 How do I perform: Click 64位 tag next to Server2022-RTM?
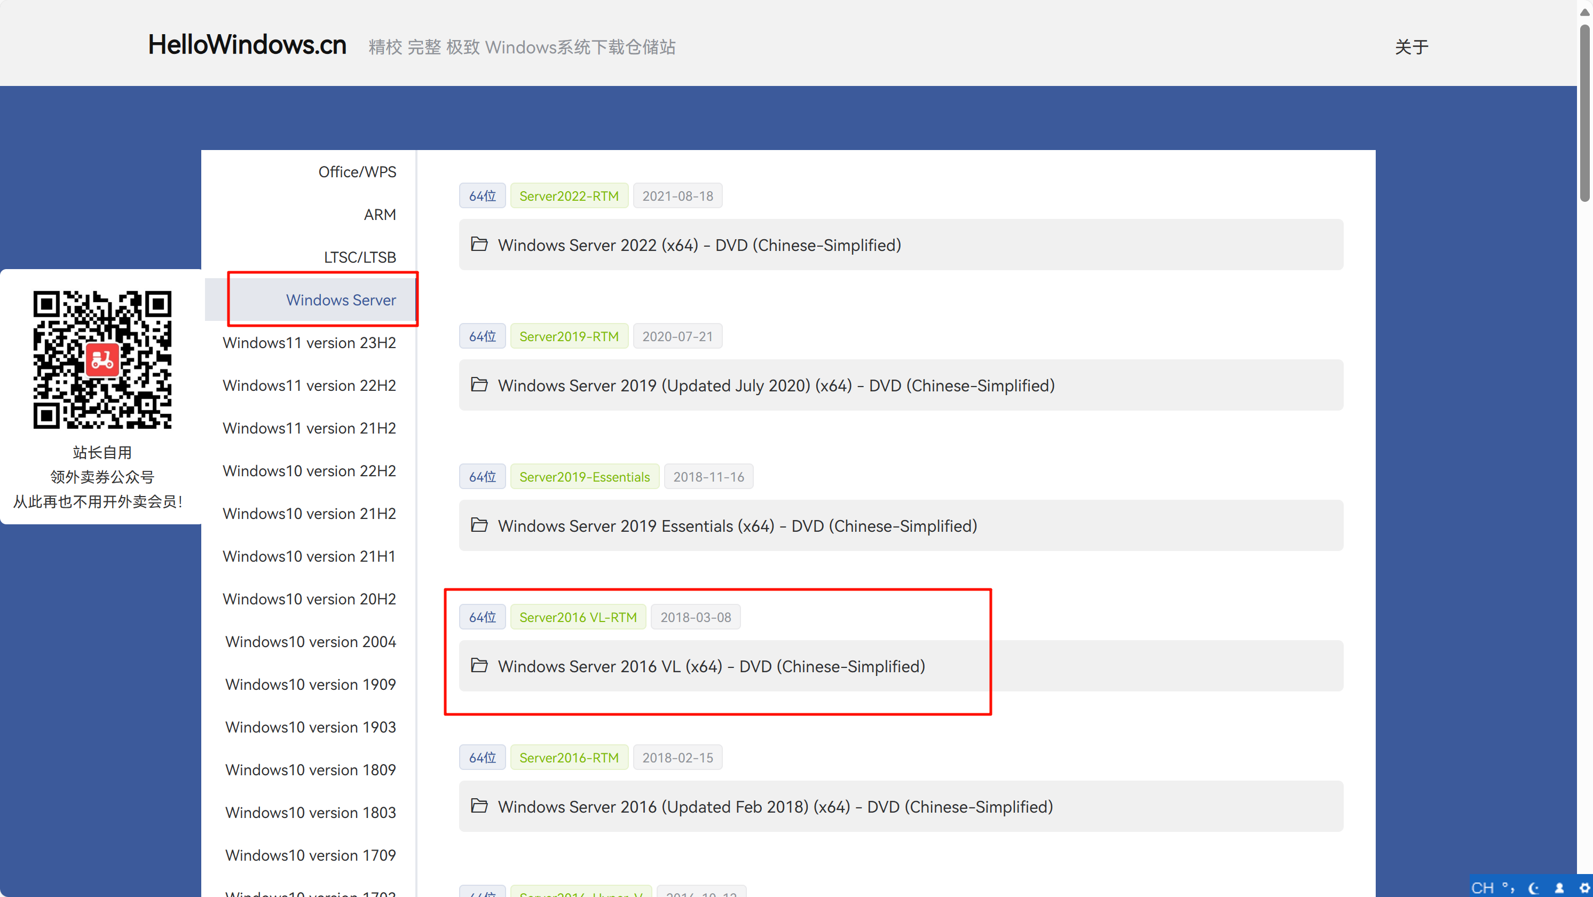pyautogui.click(x=483, y=195)
